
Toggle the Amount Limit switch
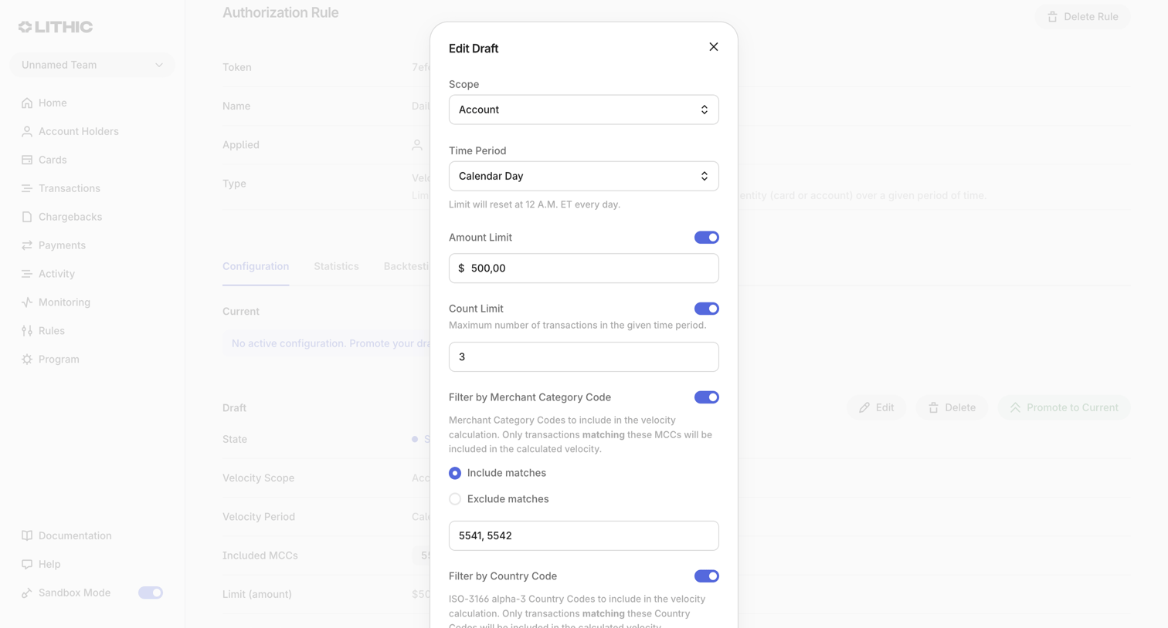[706, 238]
